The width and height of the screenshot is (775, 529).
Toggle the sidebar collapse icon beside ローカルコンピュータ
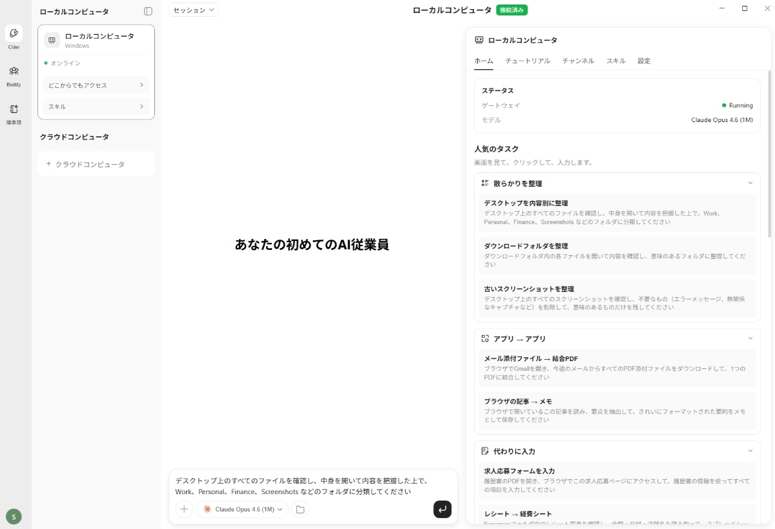148,11
